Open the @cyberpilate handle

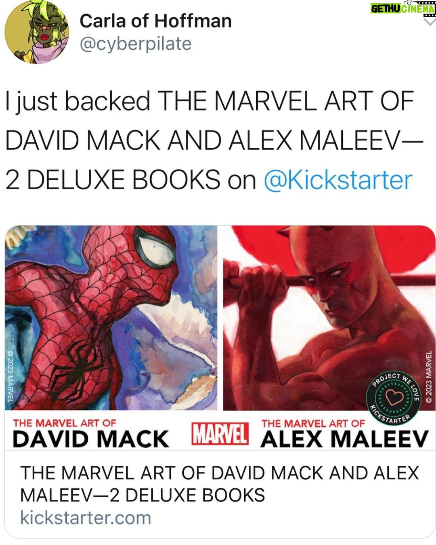pyautogui.click(x=136, y=44)
